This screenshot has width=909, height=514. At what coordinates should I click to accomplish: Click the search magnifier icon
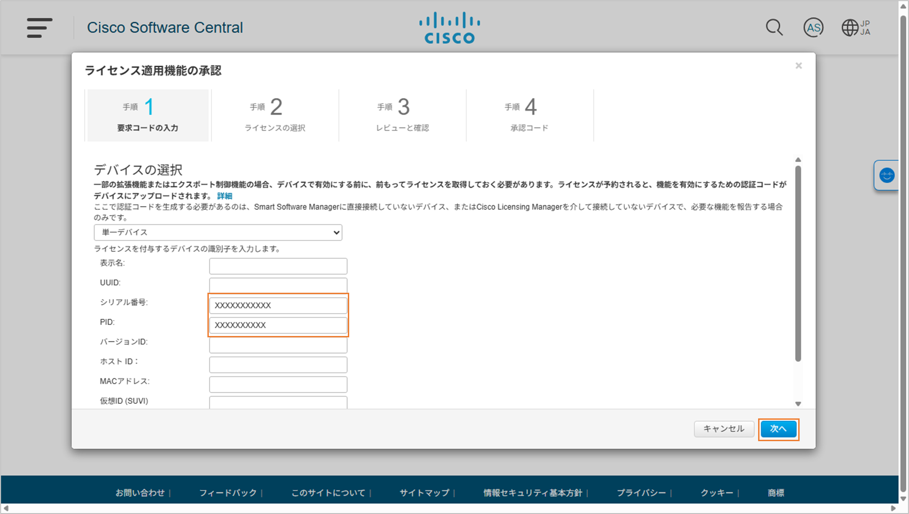(774, 28)
